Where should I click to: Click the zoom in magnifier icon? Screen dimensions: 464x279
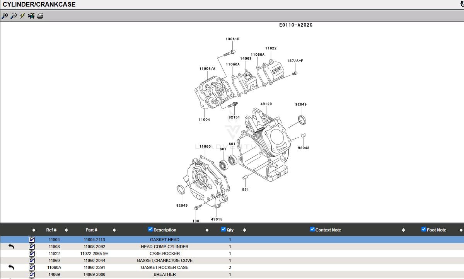[x=5, y=16]
